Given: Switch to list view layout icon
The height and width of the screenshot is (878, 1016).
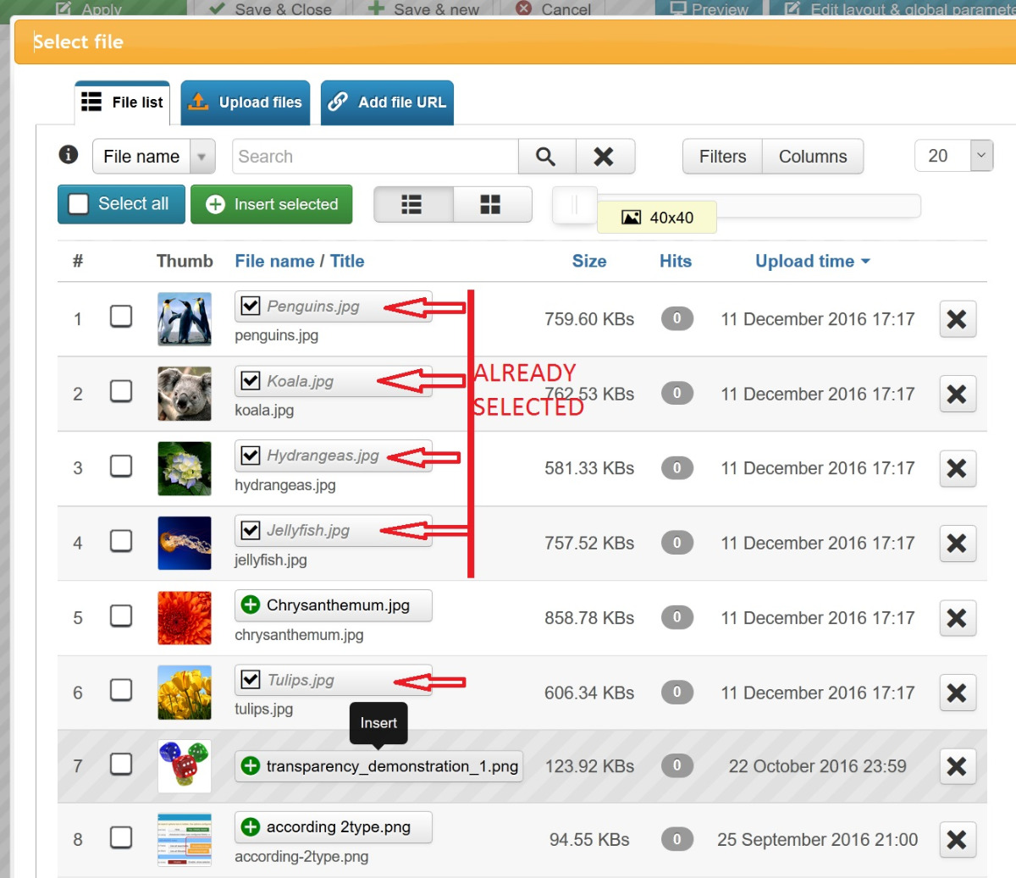Looking at the screenshot, I should (412, 205).
